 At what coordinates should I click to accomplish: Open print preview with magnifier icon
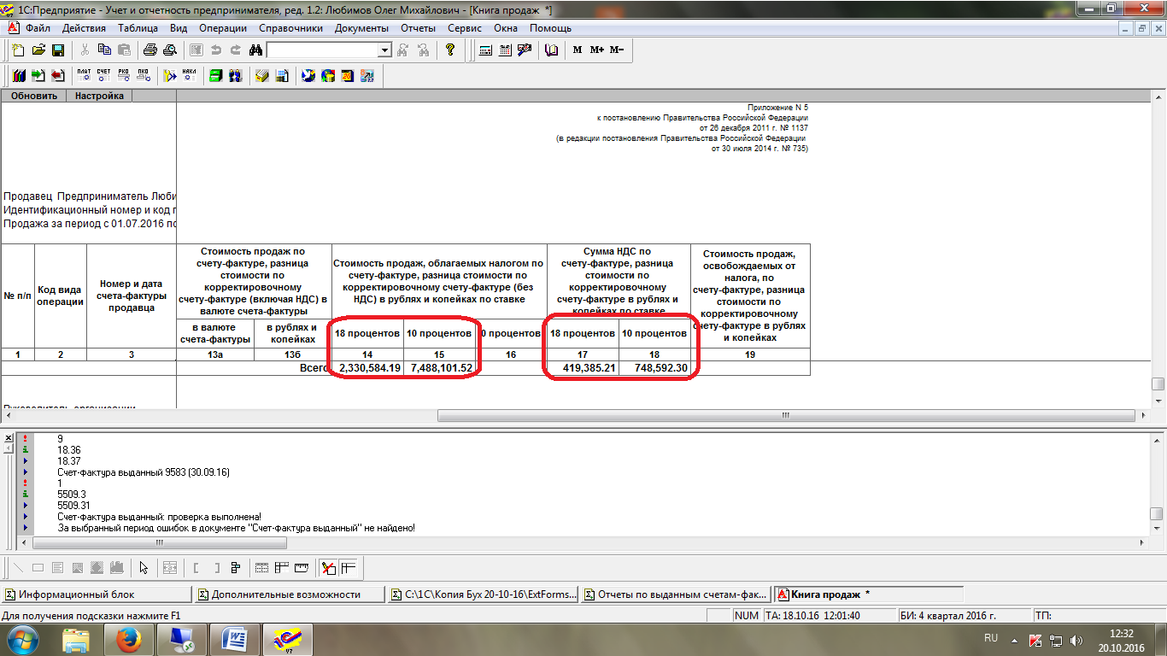pyautogui.click(x=169, y=50)
